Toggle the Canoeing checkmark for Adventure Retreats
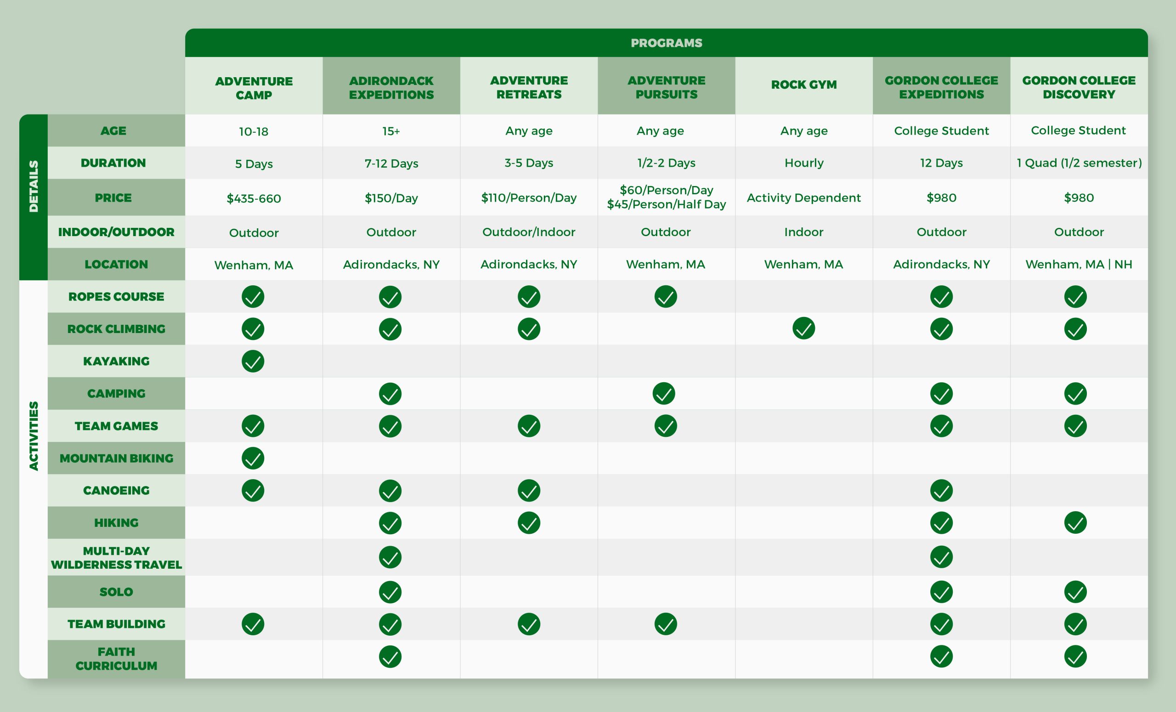 point(528,490)
